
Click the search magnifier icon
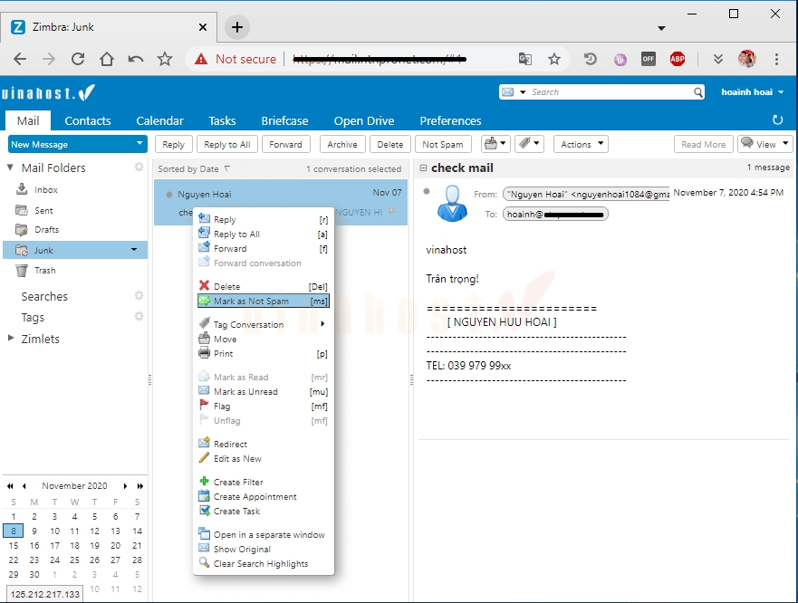pyautogui.click(x=698, y=92)
